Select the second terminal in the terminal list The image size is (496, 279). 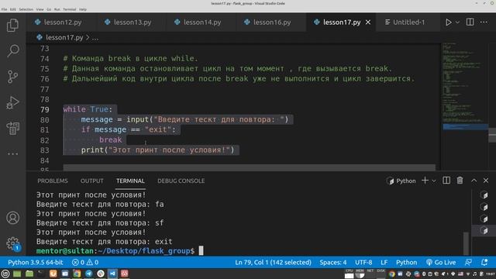484,207
